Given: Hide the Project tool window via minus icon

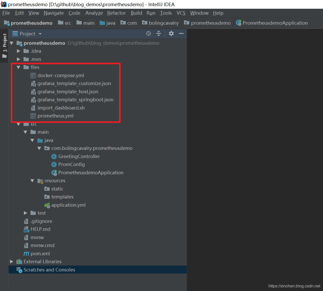Looking at the screenshot, I should click(181, 33).
